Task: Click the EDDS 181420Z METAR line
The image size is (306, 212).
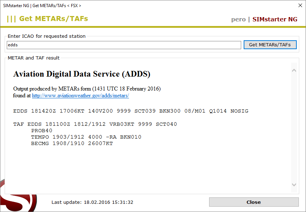Action: (131, 111)
